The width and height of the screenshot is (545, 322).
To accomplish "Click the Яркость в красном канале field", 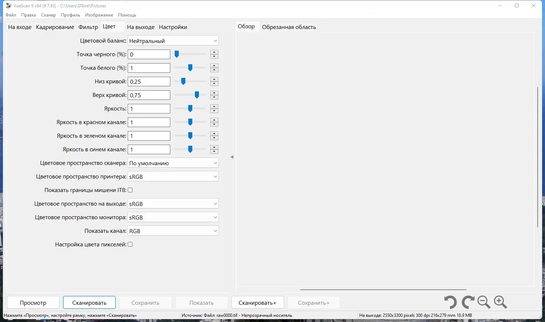I will click(x=149, y=122).
